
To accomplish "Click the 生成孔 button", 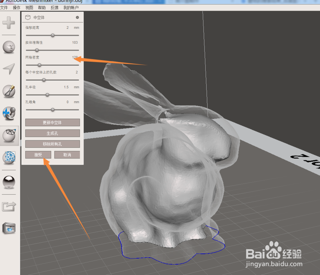I will coord(52,133).
